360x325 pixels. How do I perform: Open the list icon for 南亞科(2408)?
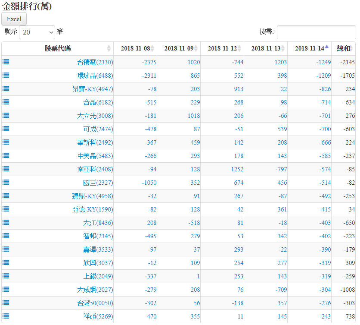coord(6,169)
